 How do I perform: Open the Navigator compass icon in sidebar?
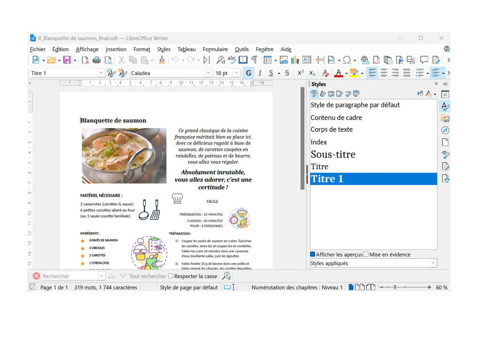[445, 130]
